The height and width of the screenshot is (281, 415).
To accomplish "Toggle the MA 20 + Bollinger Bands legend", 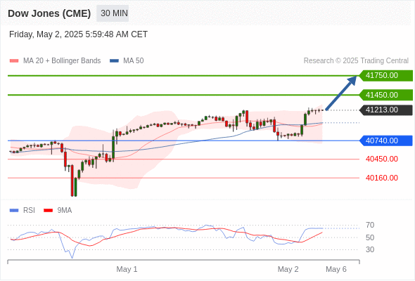I will 62,61.
